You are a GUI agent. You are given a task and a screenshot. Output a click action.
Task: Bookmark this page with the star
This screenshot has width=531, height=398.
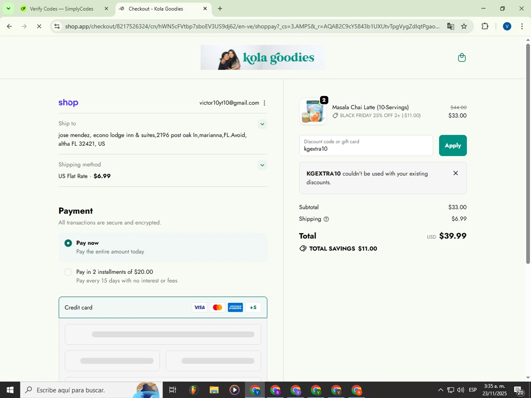coord(464,26)
